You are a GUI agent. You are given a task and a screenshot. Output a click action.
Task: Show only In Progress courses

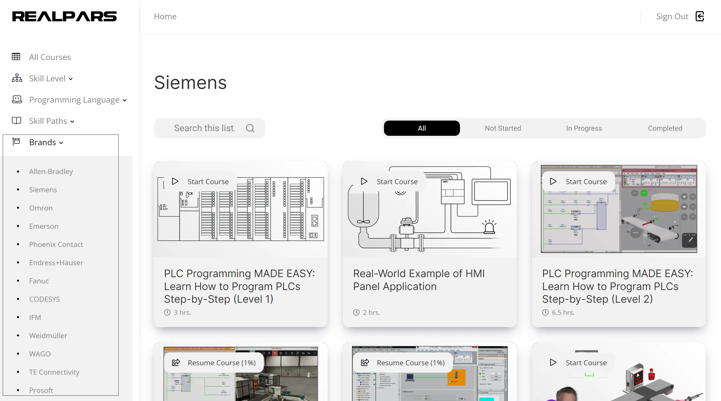click(584, 128)
